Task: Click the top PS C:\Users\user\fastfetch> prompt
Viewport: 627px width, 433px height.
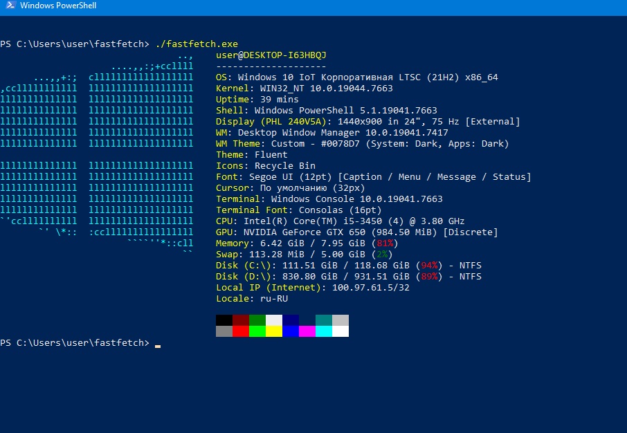Action: point(75,44)
